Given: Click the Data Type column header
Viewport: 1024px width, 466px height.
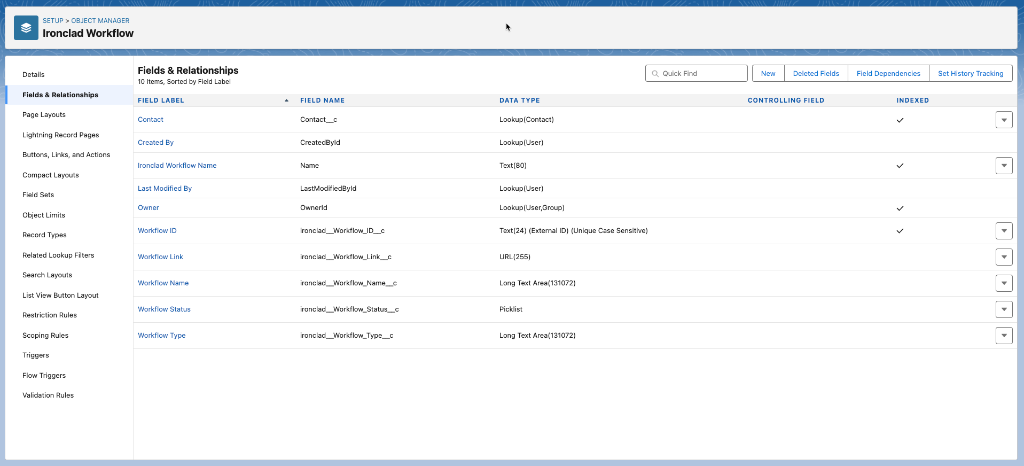Looking at the screenshot, I should pyautogui.click(x=519, y=100).
